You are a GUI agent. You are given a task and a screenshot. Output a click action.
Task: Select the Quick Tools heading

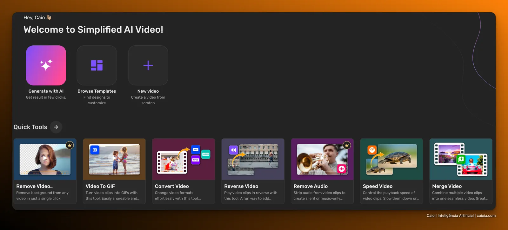pos(30,127)
